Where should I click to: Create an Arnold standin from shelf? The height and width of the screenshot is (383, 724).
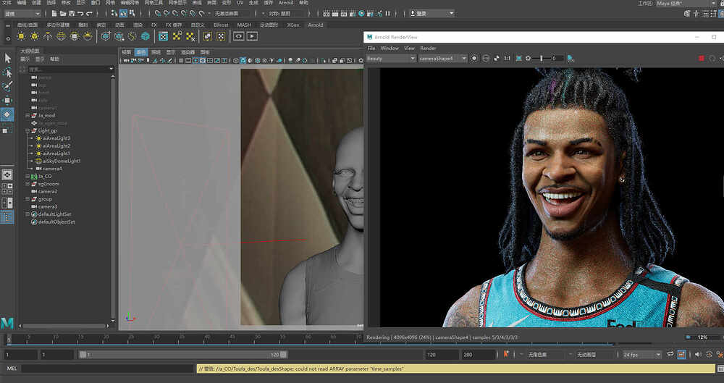coord(106,36)
